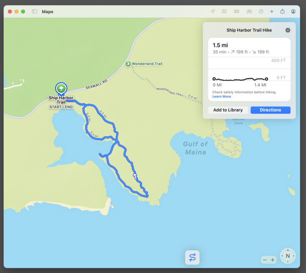Viewport: 306px width, 273px height.
Task: Click the Seawall Rd road label
Action: tap(96, 84)
